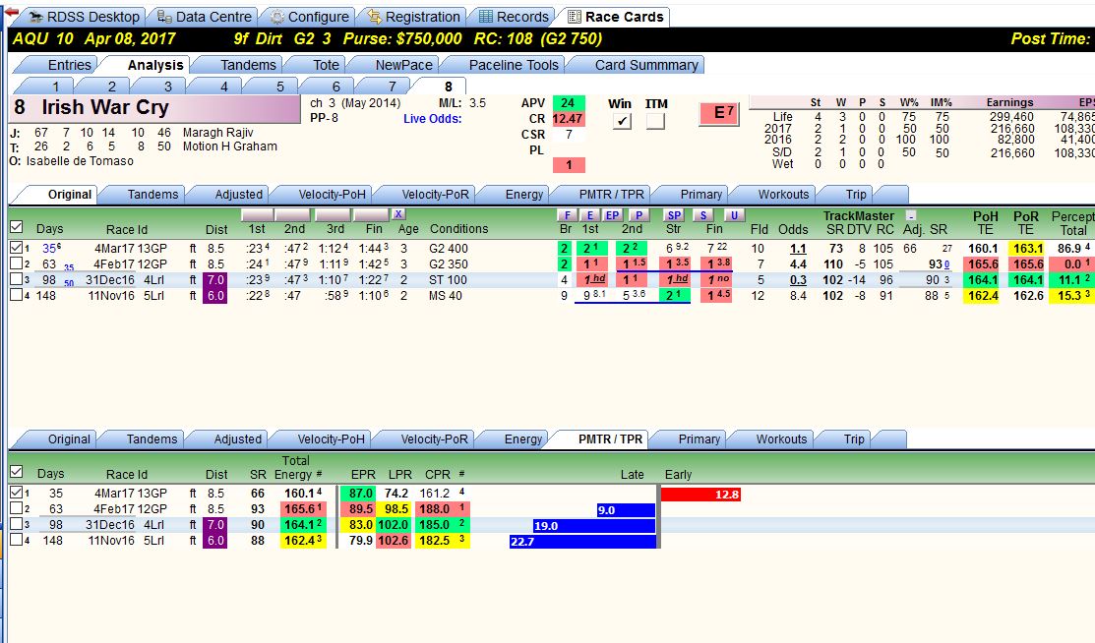
Task: Open the Paceline Tools tab
Action: click(514, 65)
